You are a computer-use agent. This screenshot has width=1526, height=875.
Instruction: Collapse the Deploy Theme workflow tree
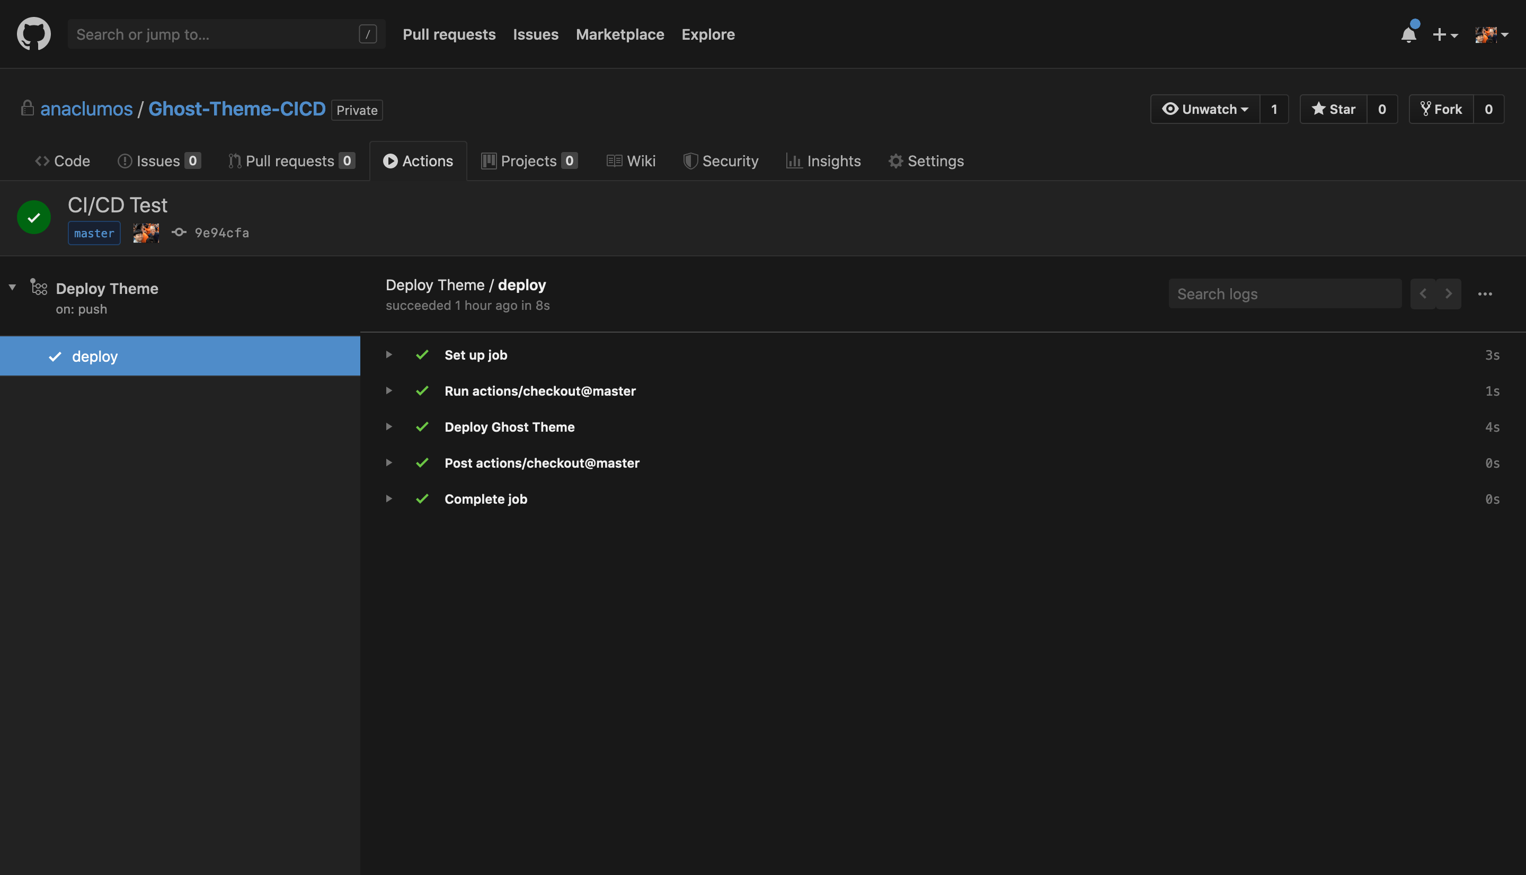coord(12,288)
